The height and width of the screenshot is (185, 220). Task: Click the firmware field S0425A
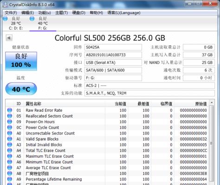click(x=113, y=47)
